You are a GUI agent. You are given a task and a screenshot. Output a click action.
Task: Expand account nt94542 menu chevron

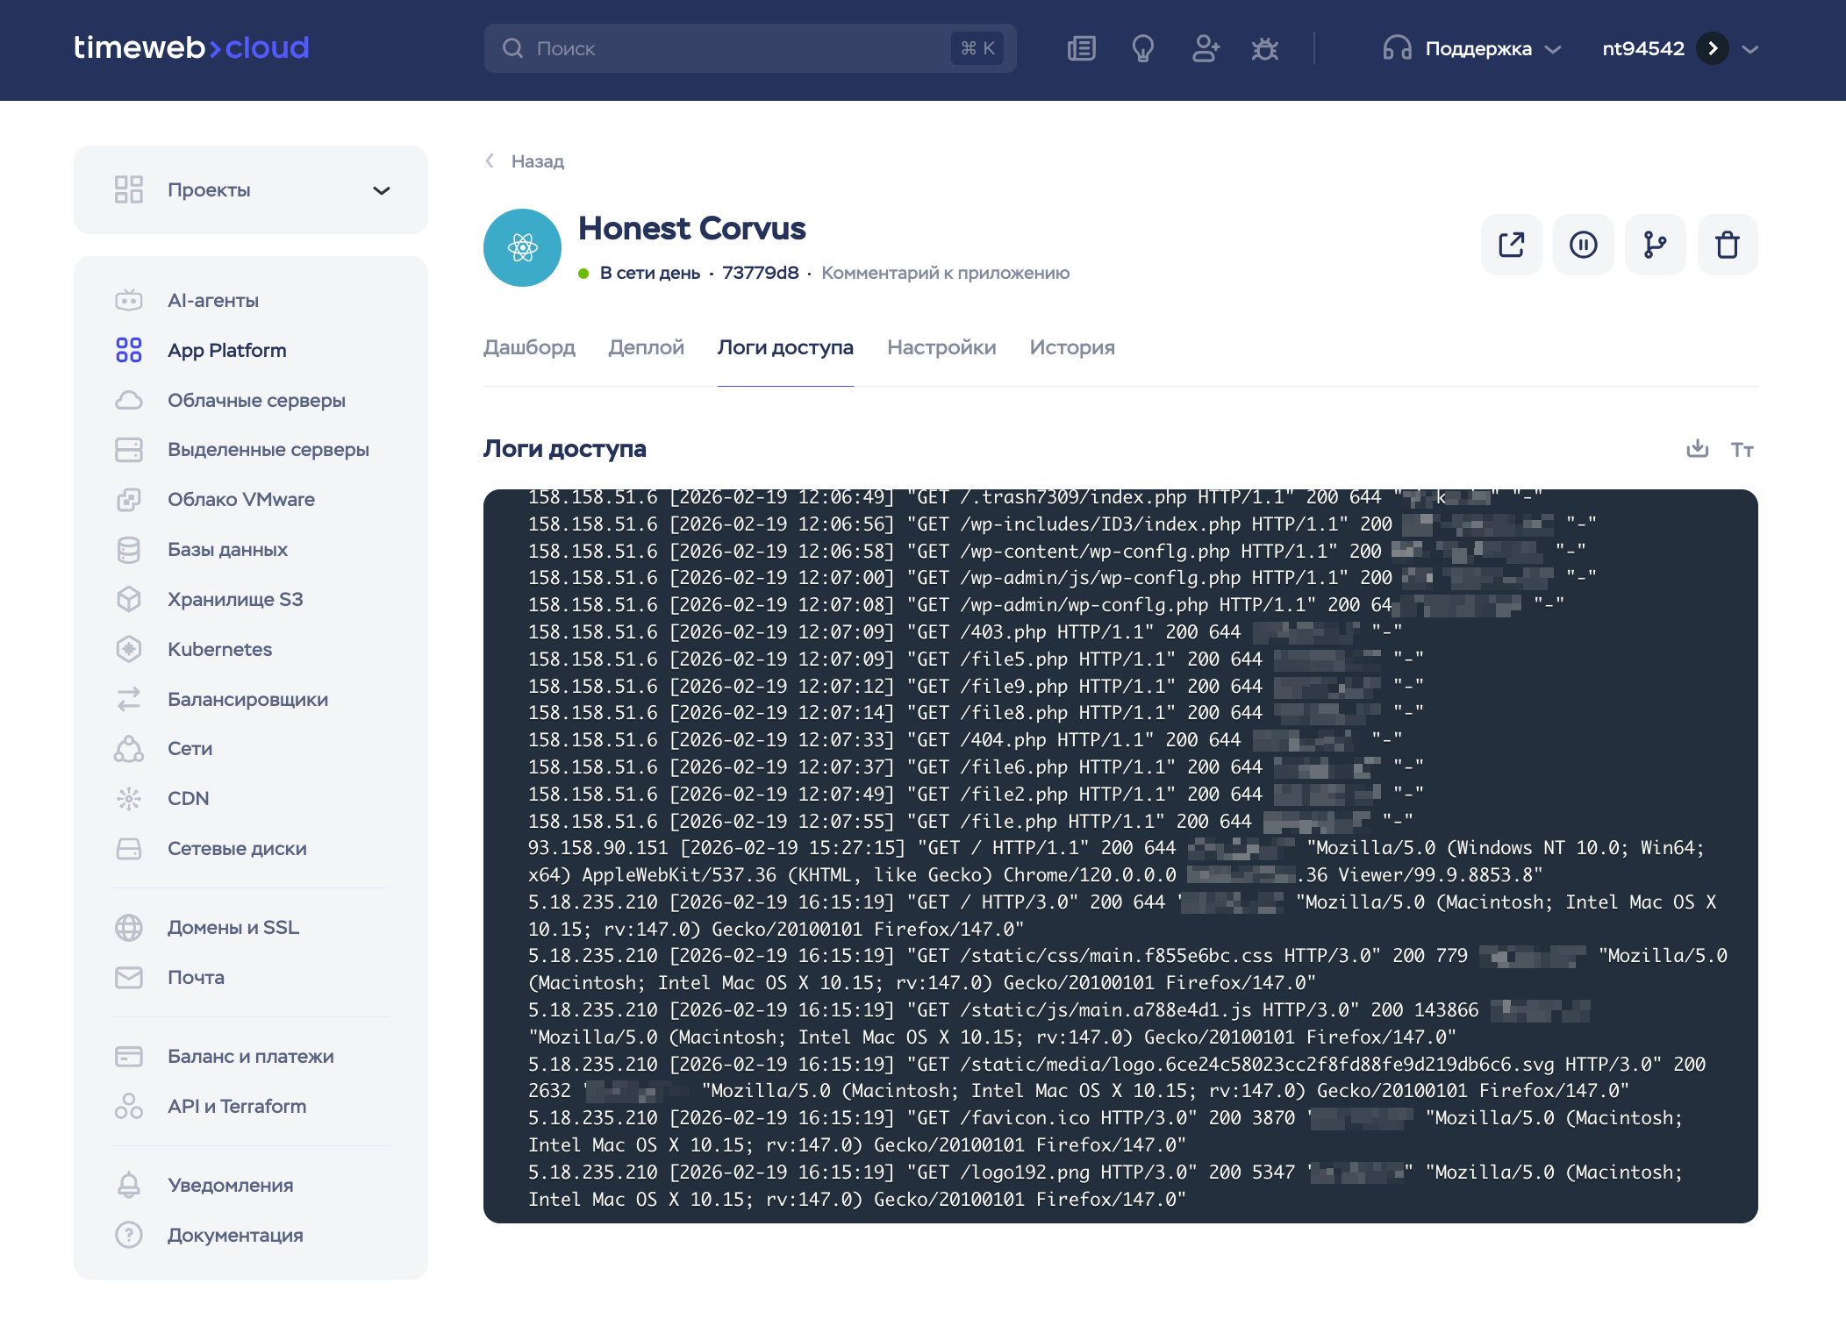click(x=1750, y=49)
